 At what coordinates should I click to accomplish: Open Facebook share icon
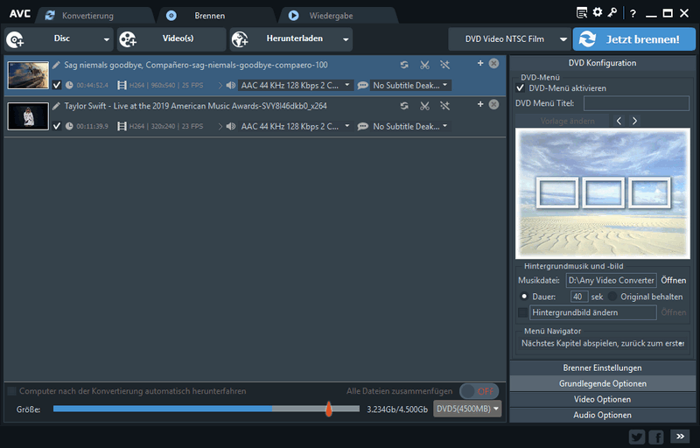pos(656,437)
